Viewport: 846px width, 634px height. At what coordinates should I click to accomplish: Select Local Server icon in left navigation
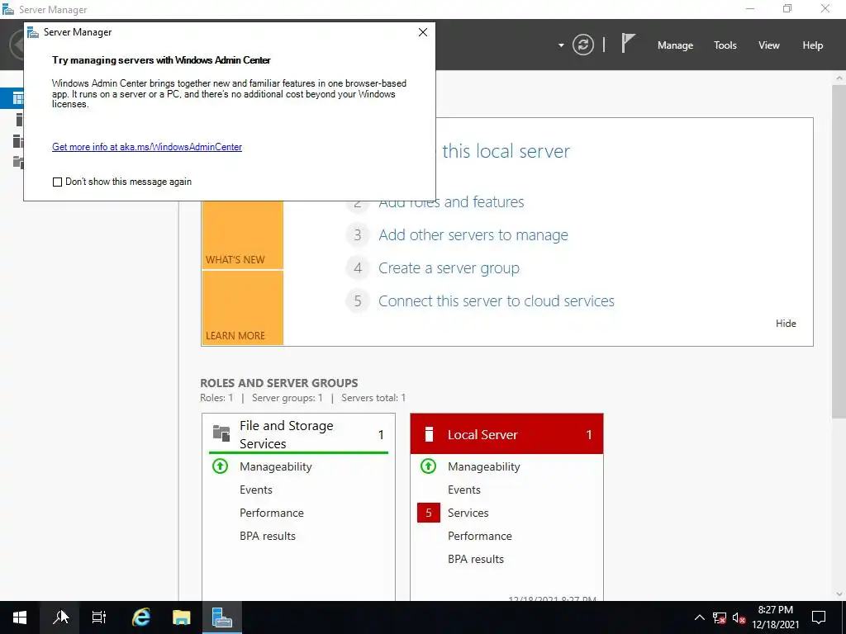coord(19,120)
